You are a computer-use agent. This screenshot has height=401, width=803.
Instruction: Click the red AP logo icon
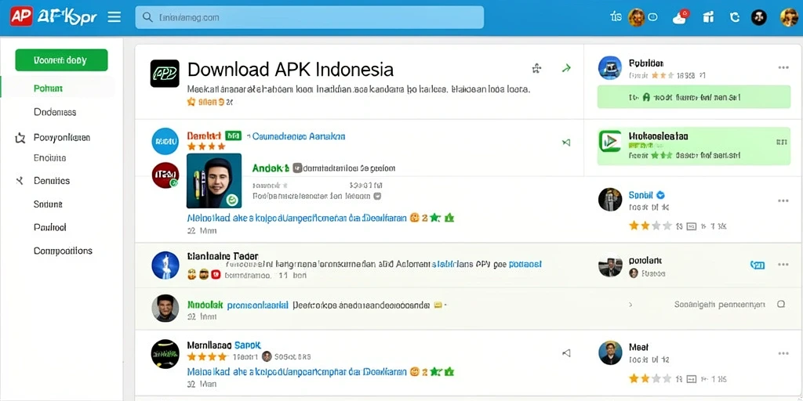click(21, 17)
